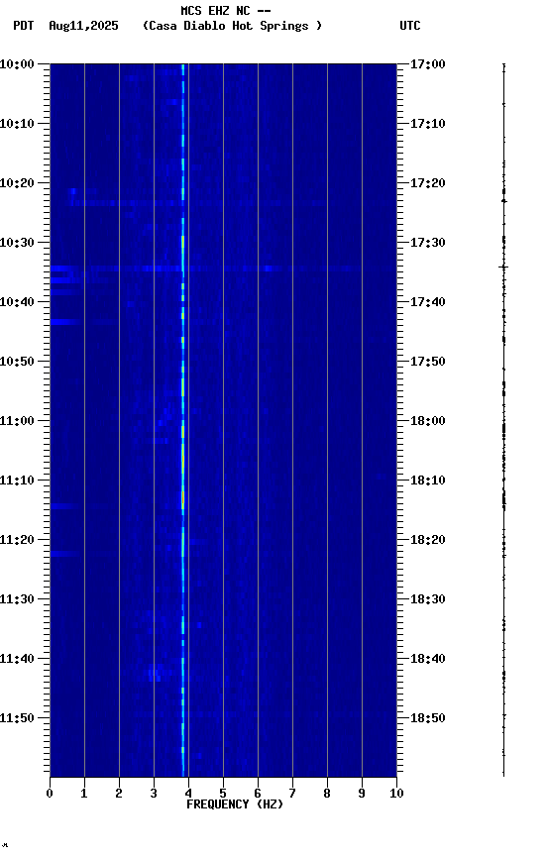
Task: Click the 18:20 UTC time label
Action: coord(428,540)
